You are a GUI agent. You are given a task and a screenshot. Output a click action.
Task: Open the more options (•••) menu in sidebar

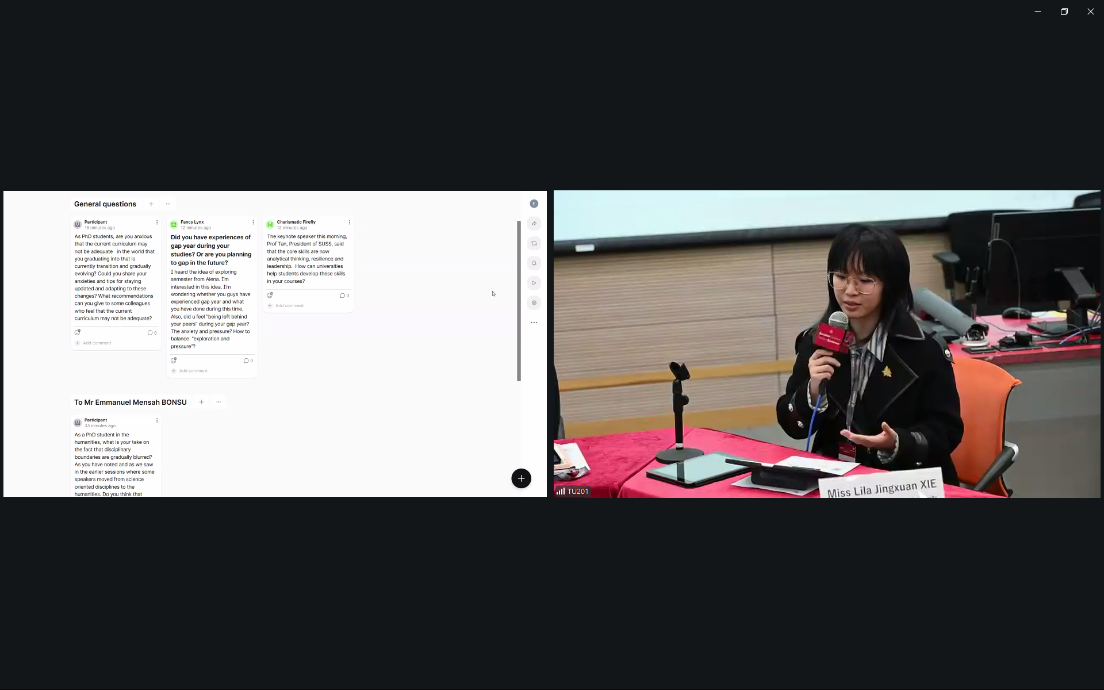(534, 323)
